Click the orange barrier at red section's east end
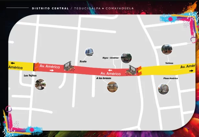The width and height of the screenshot is (199, 137). [139, 71]
